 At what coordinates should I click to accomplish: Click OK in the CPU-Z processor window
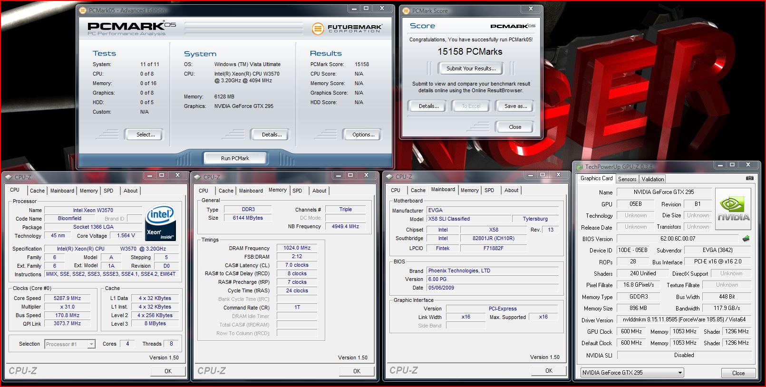click(168, 371)
